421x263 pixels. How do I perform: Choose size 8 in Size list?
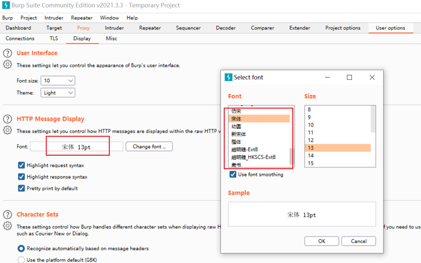[338, 110]
